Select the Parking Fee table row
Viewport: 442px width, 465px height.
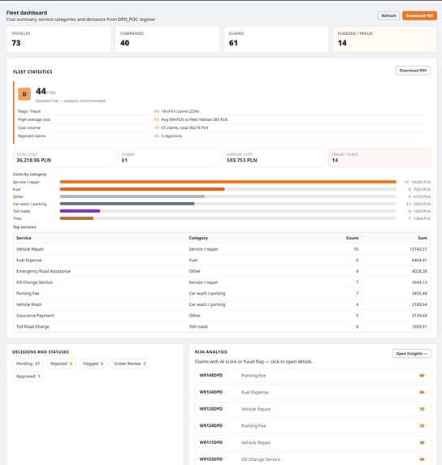coord(222,293)
